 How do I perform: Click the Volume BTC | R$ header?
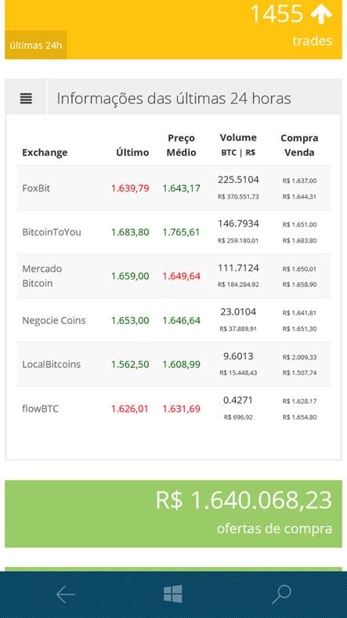(238, 144)
